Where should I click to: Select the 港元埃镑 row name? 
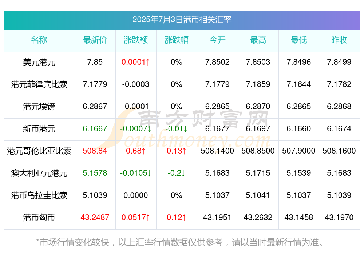click(x=39, y=107)
